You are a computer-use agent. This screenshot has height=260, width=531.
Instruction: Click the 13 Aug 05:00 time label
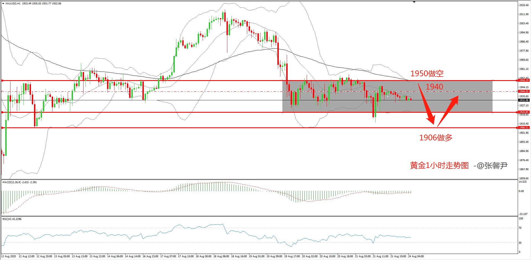(x=62, y=256)
